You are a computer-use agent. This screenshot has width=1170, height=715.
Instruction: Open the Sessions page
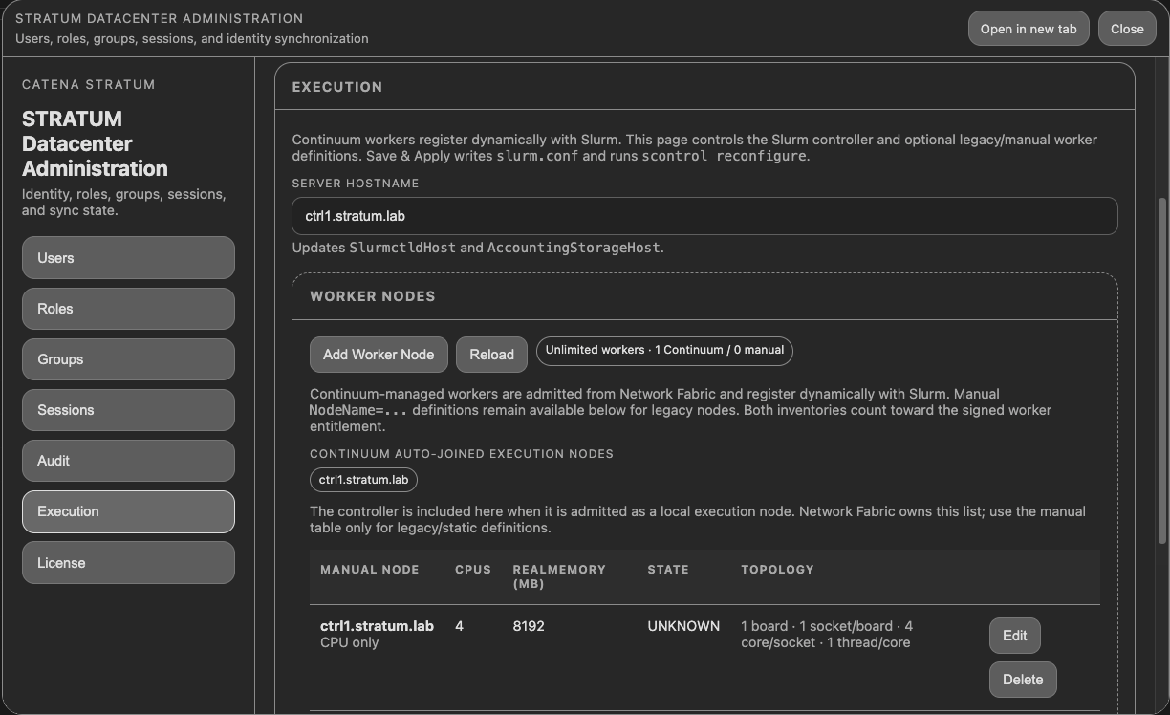pos(128,410)
